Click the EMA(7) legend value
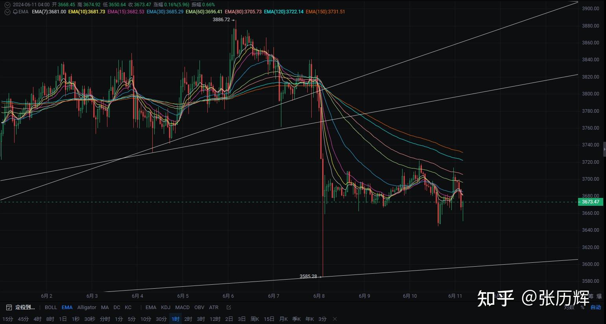Viewport: 606px width, 324px height. 49,12
